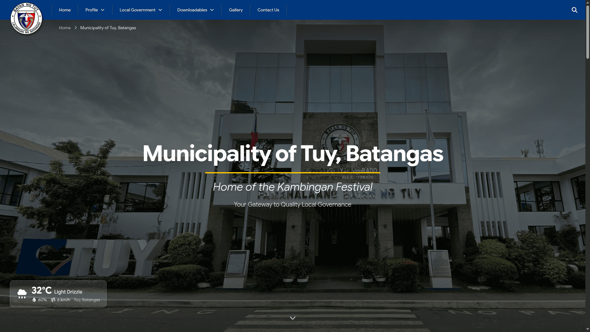Screen dimensions: 590x332
Task: Click the rain cloud weather icon
Action: pos(22,294)
